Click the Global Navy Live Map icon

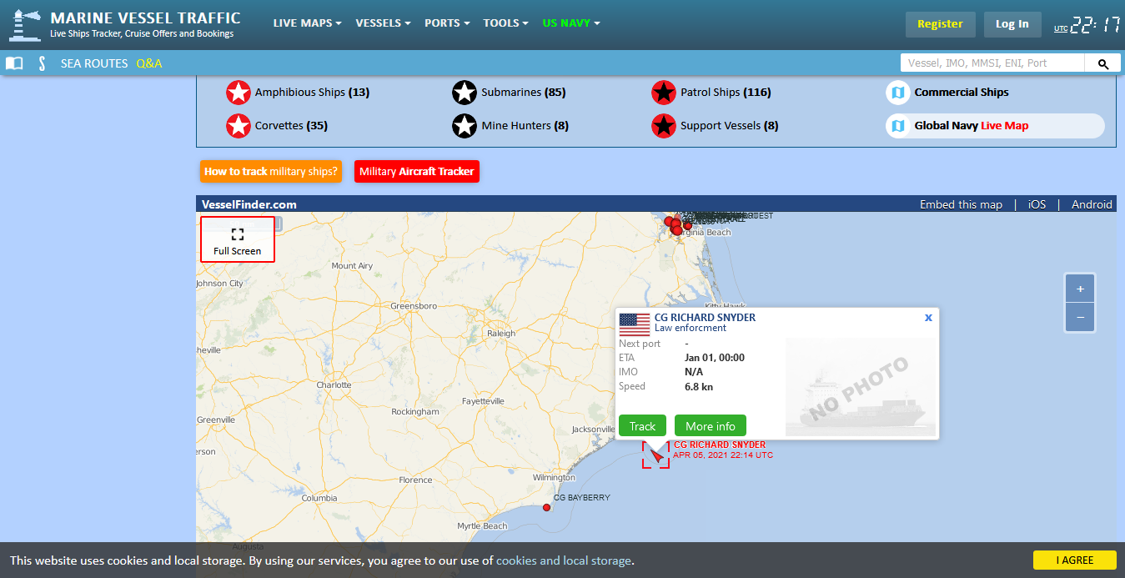(x=898, y=126)
